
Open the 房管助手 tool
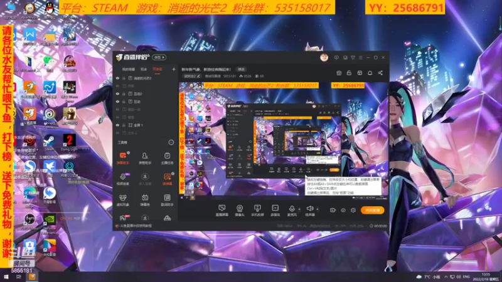(145, 159)
